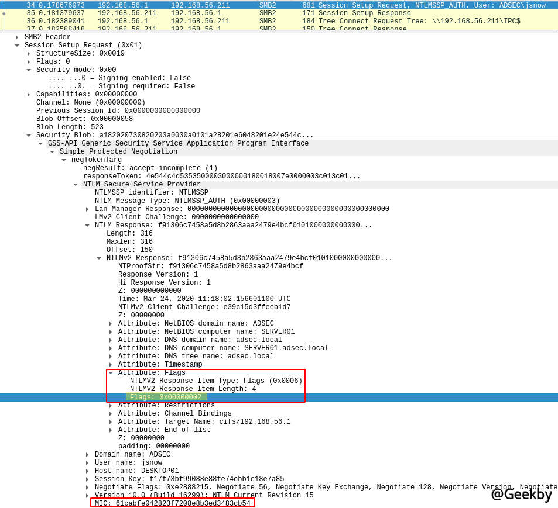Viewport: 558px width, 508px height.
Task: Expand Attribute: Channel Bindings
Action: [x=110, y=413]
